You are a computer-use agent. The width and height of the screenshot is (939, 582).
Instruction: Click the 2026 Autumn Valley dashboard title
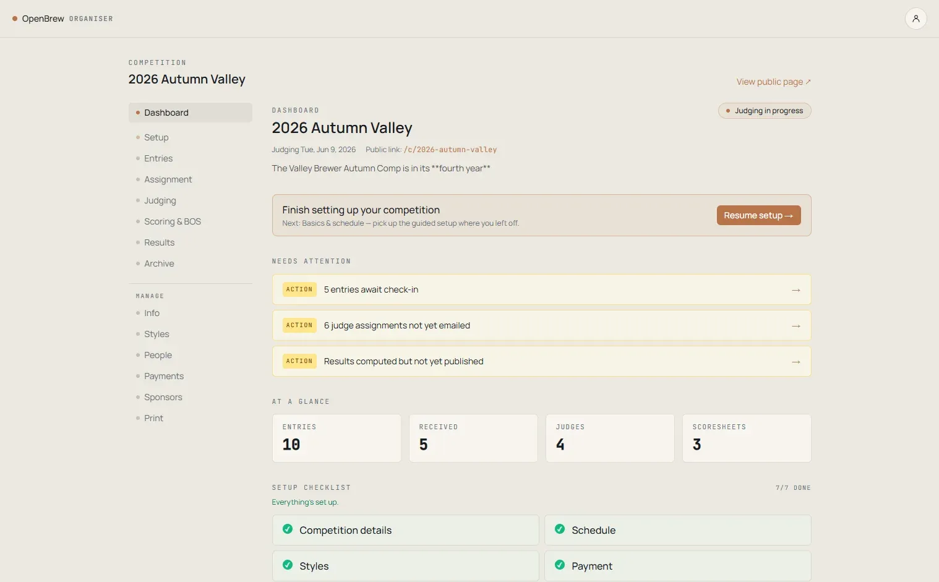coord(342,128)
